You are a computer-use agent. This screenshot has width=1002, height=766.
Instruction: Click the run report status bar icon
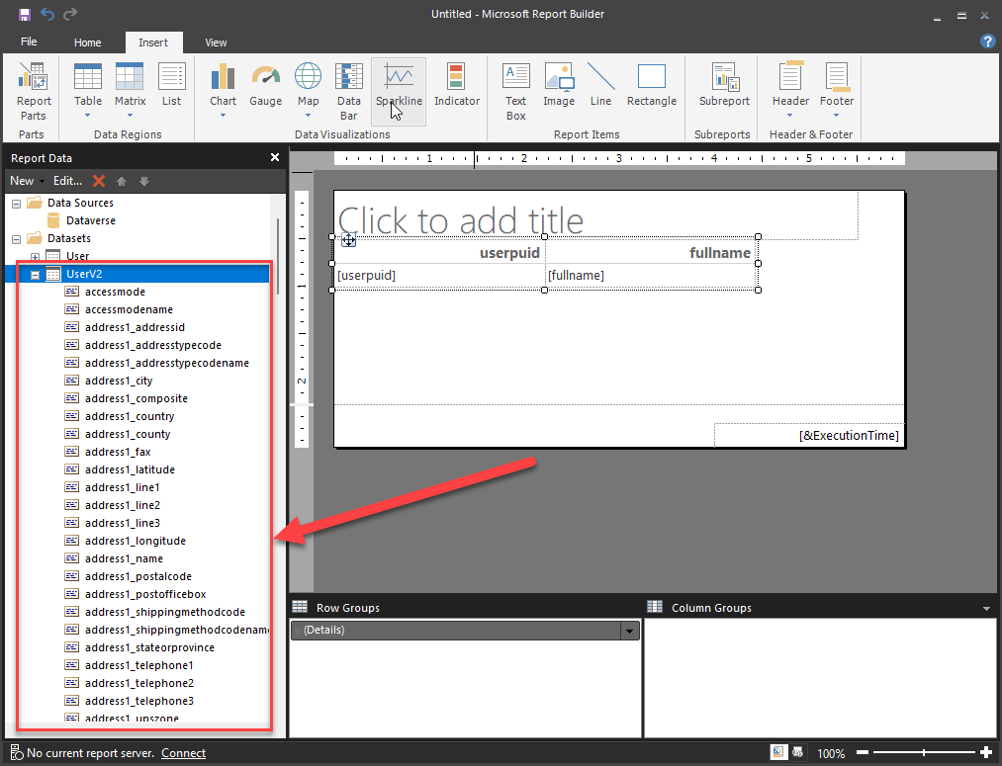click(x=797, y=752)
